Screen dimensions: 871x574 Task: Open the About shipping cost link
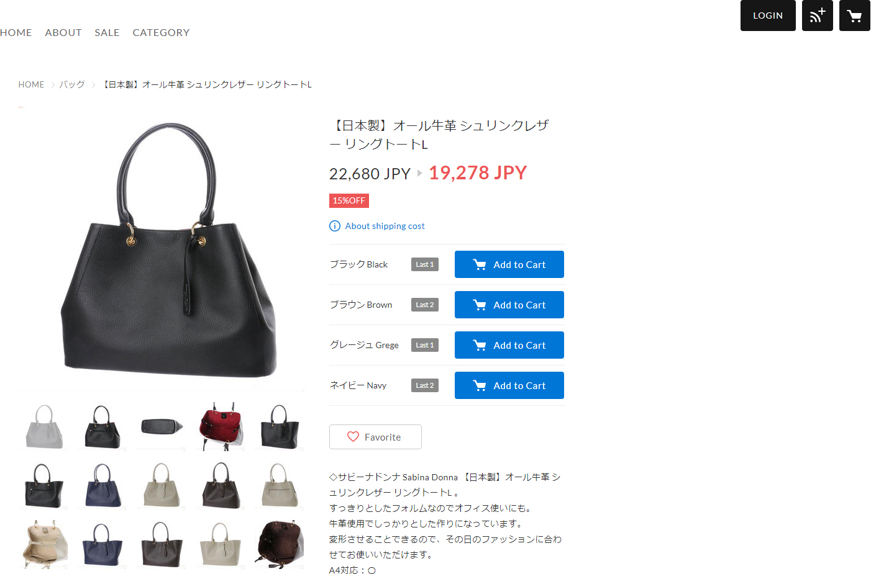click(385, 226)
